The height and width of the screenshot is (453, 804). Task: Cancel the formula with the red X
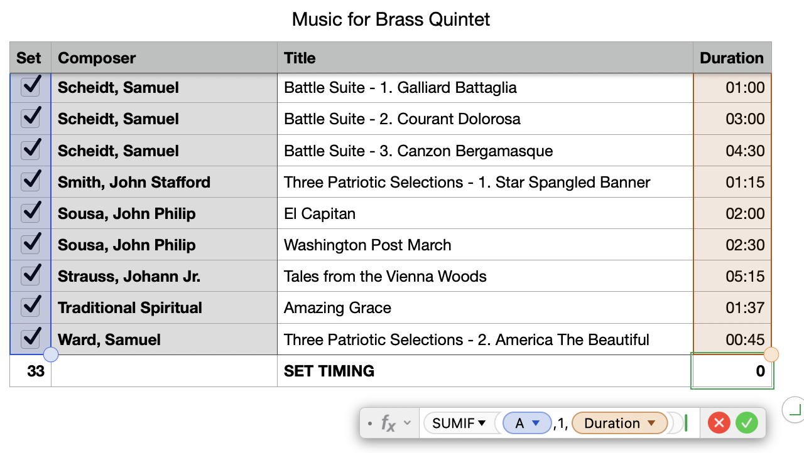(719, 424)
